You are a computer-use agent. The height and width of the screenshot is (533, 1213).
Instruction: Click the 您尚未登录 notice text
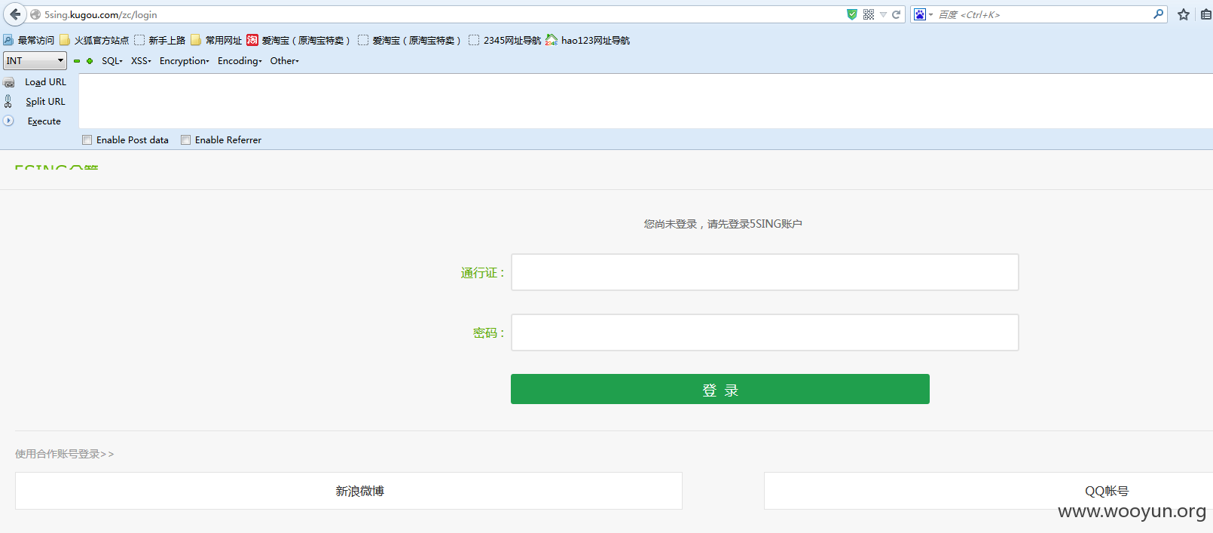pyautogui.click(x=723, y=224)
